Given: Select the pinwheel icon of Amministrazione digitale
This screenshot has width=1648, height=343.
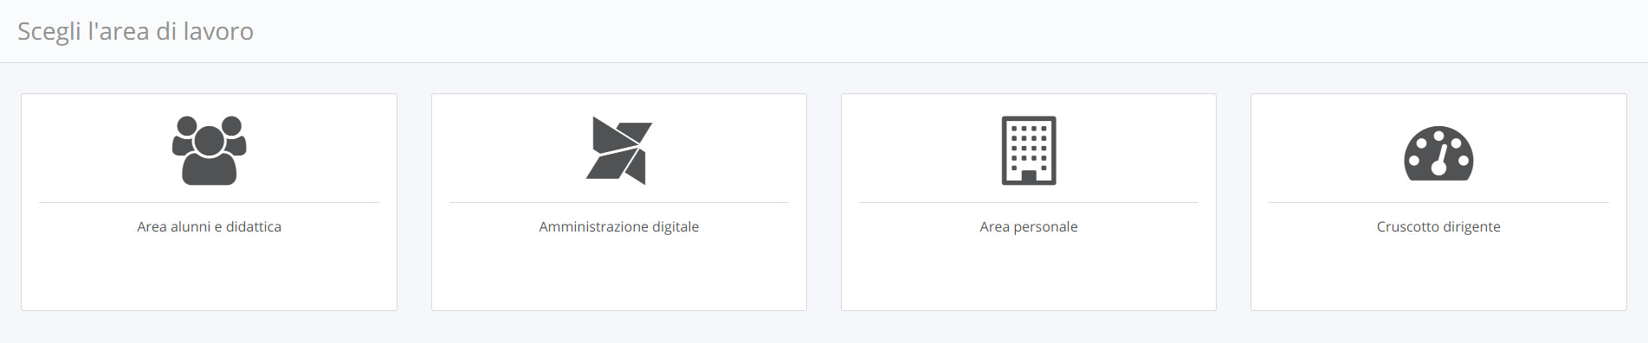Looking at the screenshot, I should (618, 150).
